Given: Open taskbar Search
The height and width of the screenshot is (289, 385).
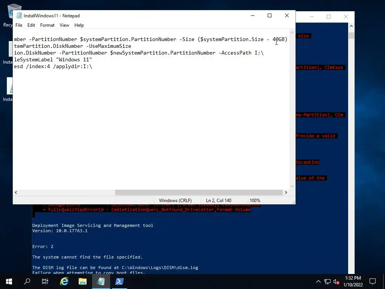Looking at the screenshot, I should 27,281.
